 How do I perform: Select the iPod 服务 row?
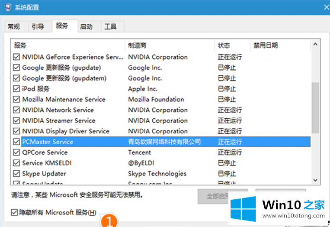[x=161, y=89]
